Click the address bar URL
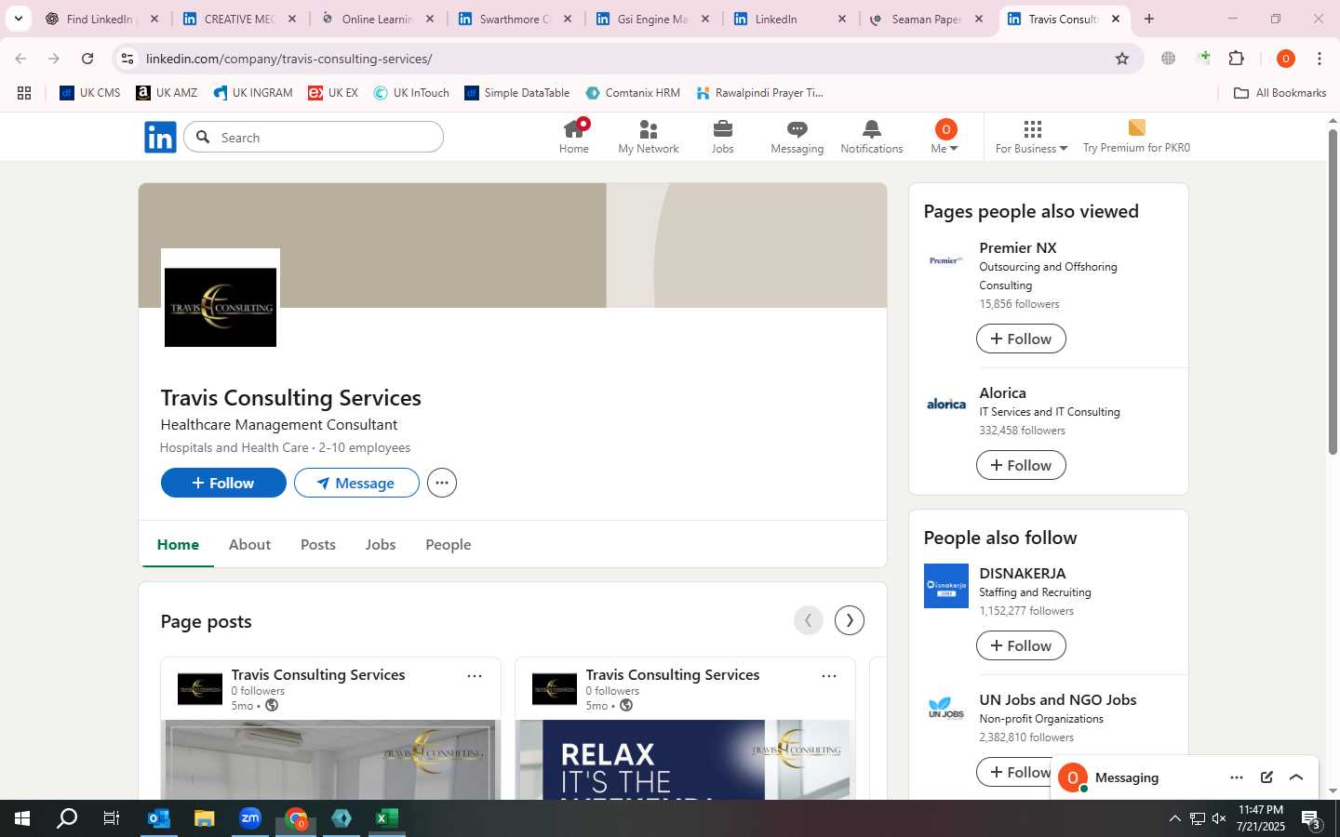This screenshot has width=1340, height=837. click(289, 59)
